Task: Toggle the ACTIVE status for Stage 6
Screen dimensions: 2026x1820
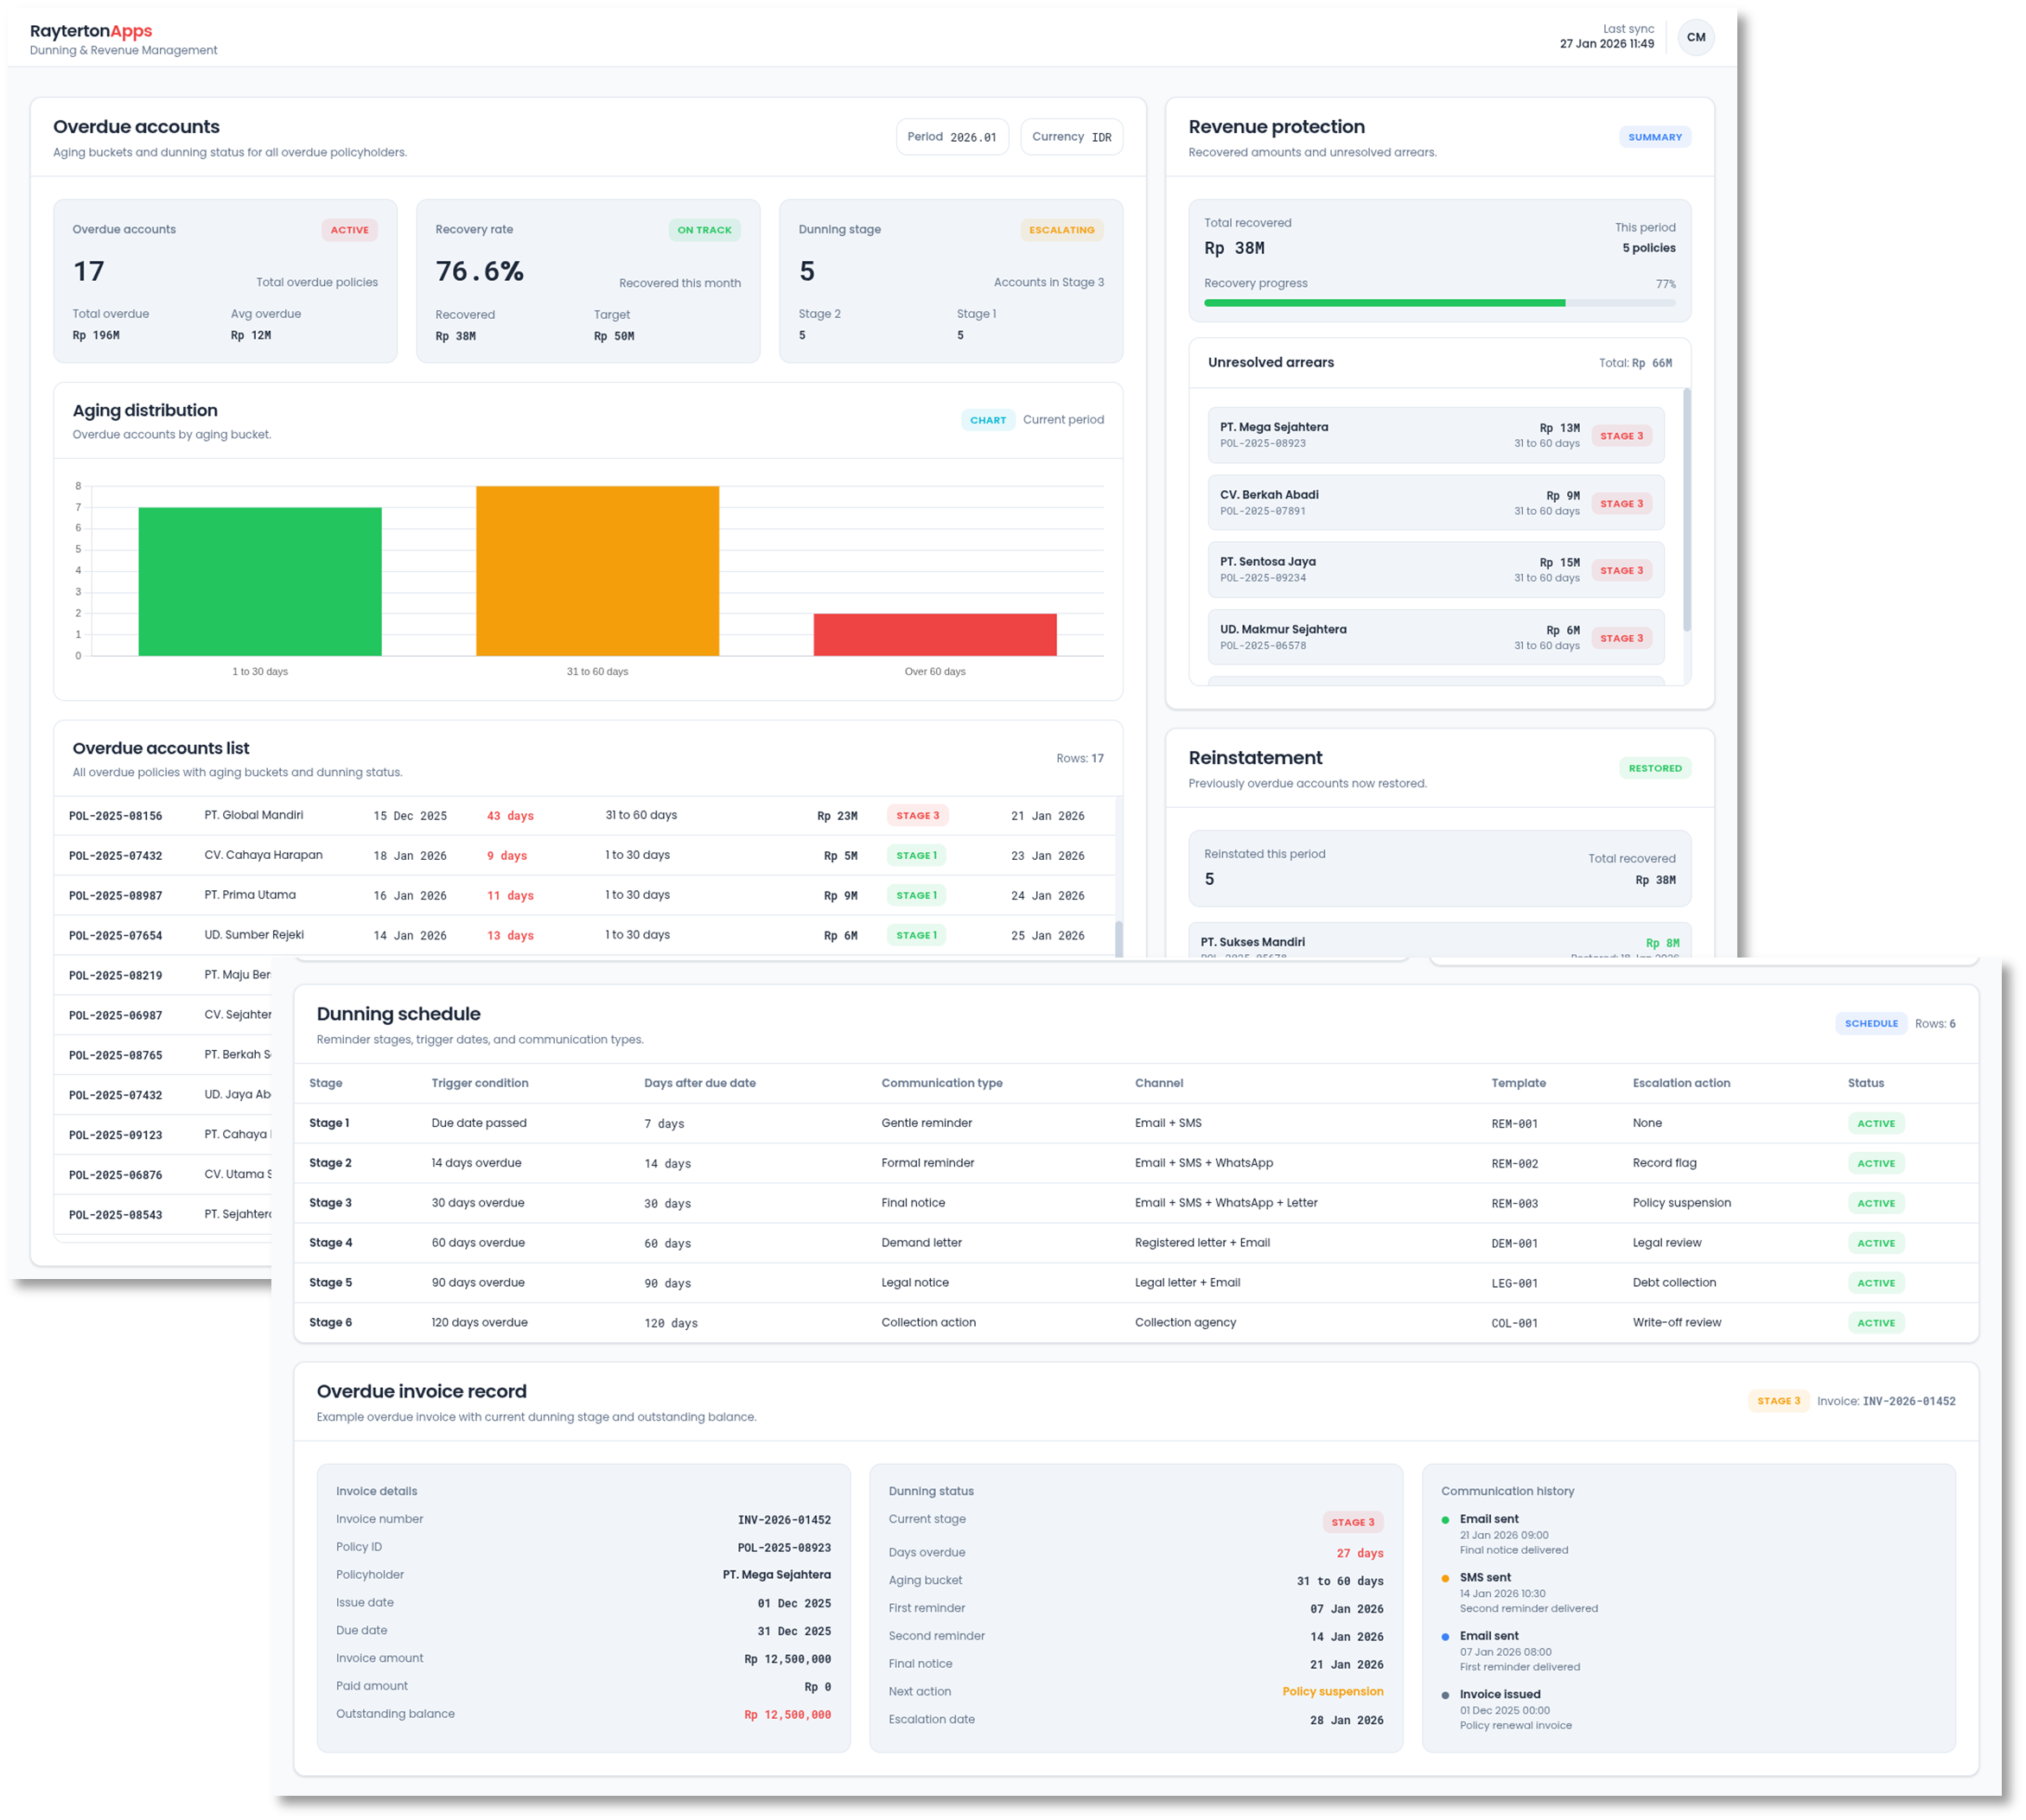Action: (x=1876, y=1322)
